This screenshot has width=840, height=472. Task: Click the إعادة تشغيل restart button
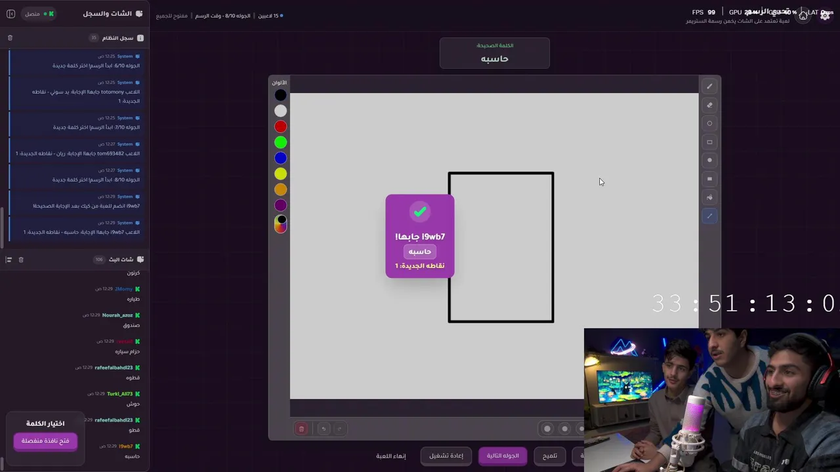coord(446,456)
